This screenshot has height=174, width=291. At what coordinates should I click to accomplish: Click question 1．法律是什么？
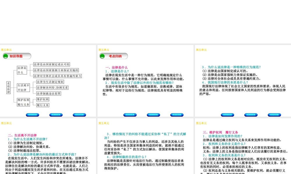[x=117, y=71]
